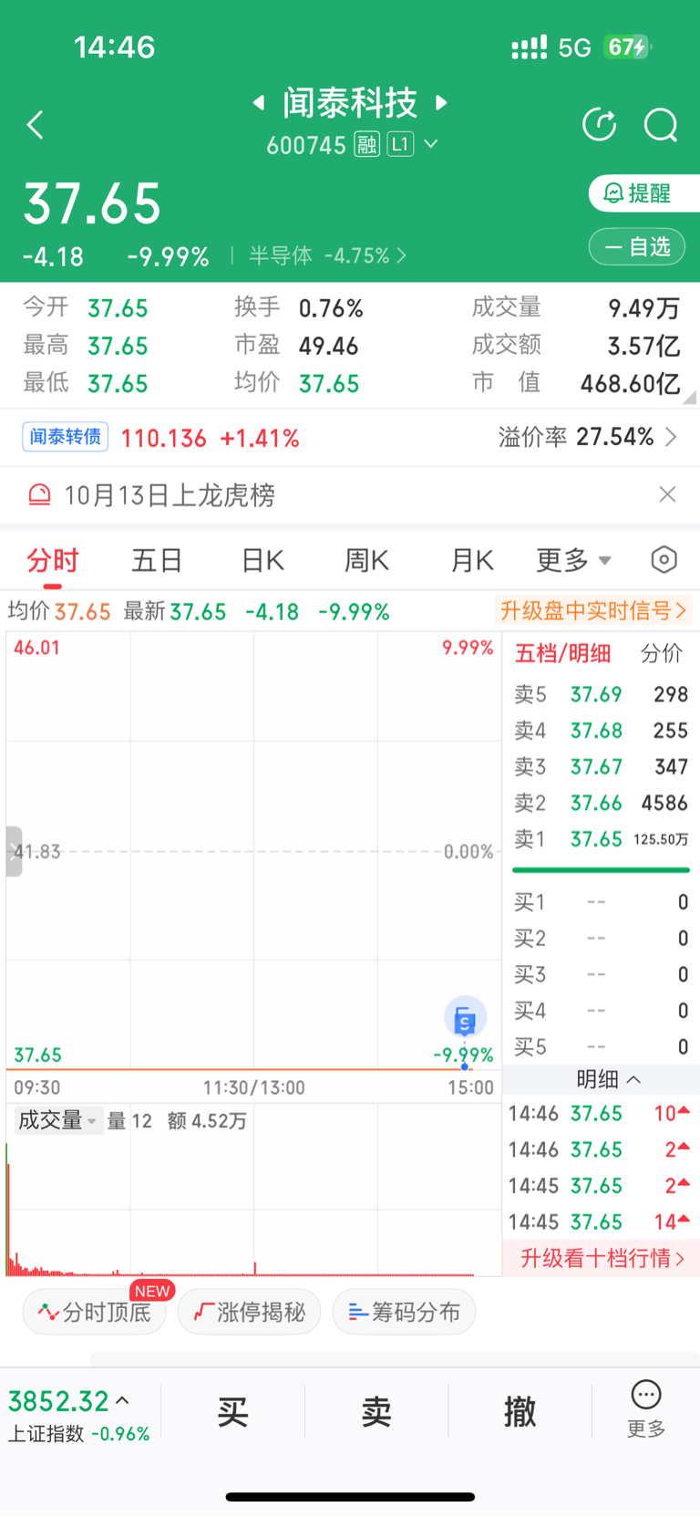This screenshot has width=700, height=1517.
Task: Go to previous stock with left triangle
Action: (x=259, y=102)
